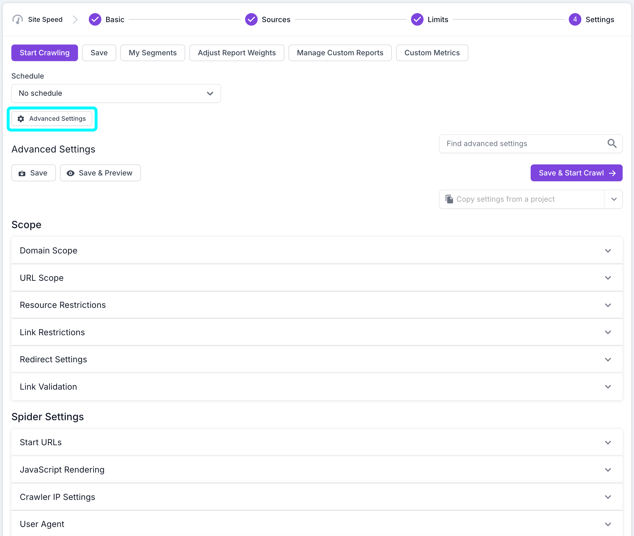Click the arrow icon inside Save & Start Crawl

point(612,173)
